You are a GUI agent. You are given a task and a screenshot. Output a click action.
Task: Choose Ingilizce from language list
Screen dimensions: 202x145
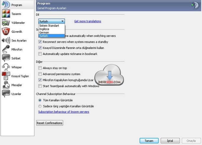point(51,29)
